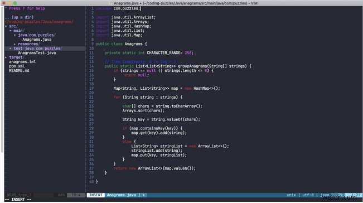Viewport: 363px width, 203px height.
Task: Place cursor on 'package com.puzzles;' line
Action: 118,8
